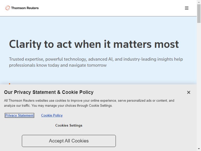Open the Cookie Policy link
Image resolution: width=201 pixels, height=151 pixels.
52,115
